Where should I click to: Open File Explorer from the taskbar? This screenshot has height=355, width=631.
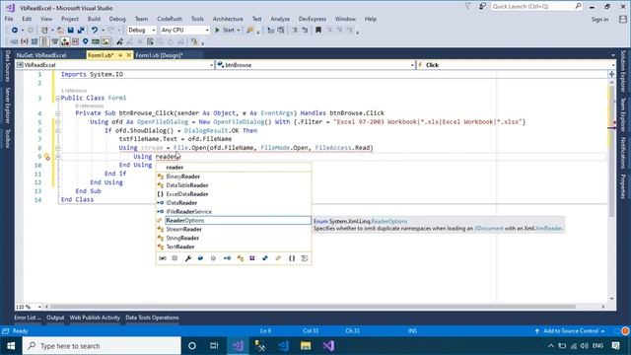click(x=306, y=346)
